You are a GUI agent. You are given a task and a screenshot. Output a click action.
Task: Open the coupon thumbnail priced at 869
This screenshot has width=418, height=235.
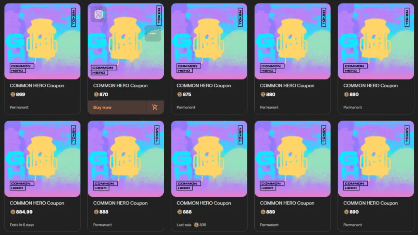point(43,41)
